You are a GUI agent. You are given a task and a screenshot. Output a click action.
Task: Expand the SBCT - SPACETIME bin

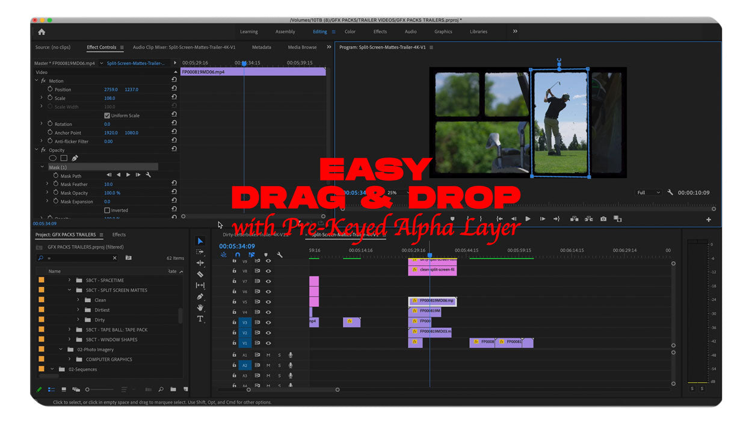[69, 280]
